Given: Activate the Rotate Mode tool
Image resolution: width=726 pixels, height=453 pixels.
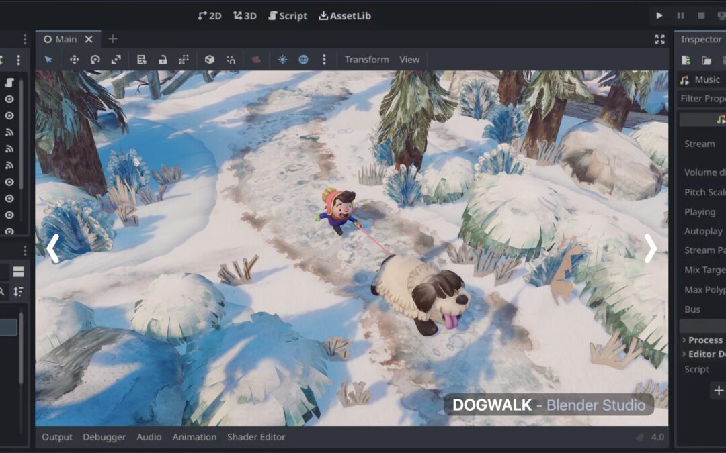Looking at the screenshot, I should 95,60.
